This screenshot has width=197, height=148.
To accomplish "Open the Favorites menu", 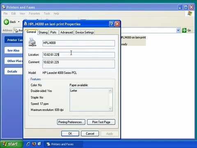I will pos(34,14).
